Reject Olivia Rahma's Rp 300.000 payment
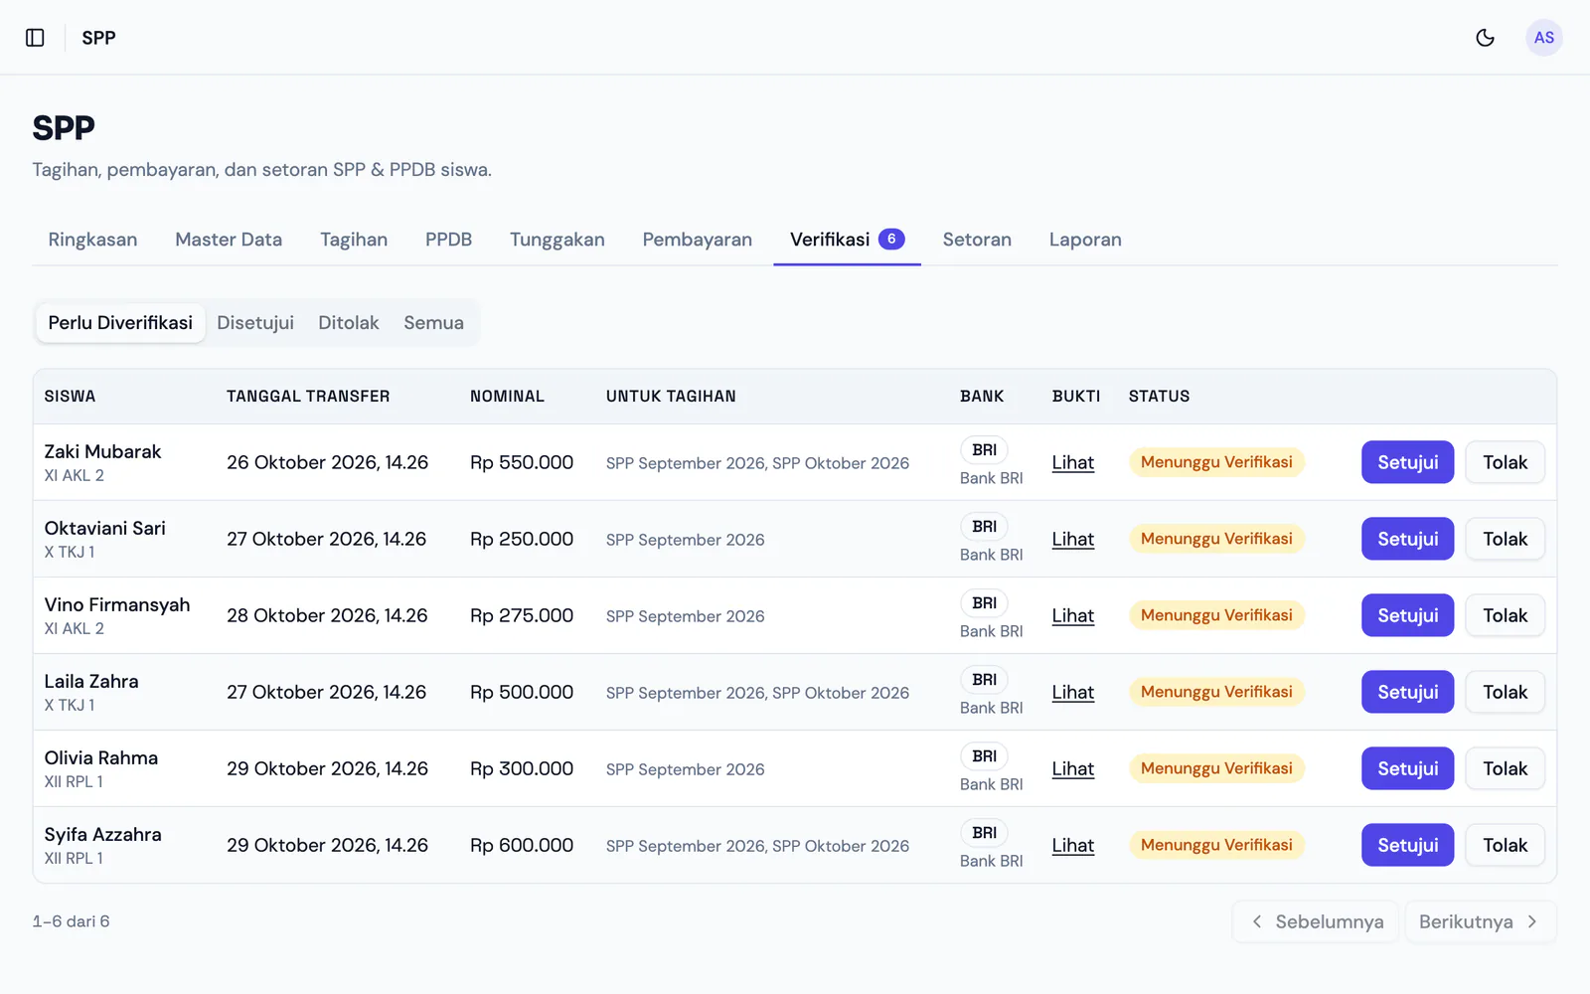This screenshot has width=1590, height=994. click(1505, 768)
